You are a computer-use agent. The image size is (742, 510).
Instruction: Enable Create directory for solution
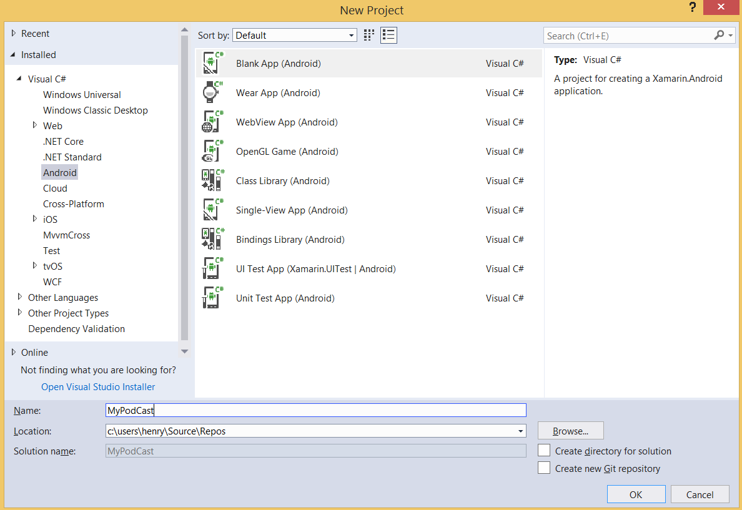click(x=544, y=451)
